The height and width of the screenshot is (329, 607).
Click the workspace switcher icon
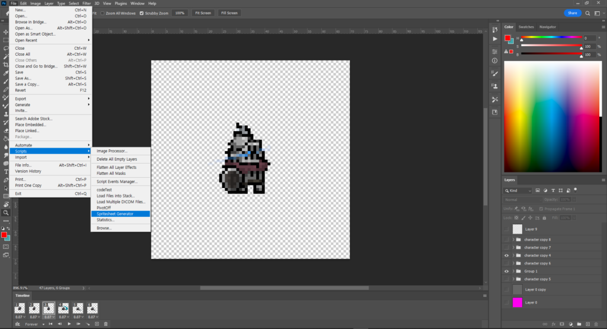[597, 13]
